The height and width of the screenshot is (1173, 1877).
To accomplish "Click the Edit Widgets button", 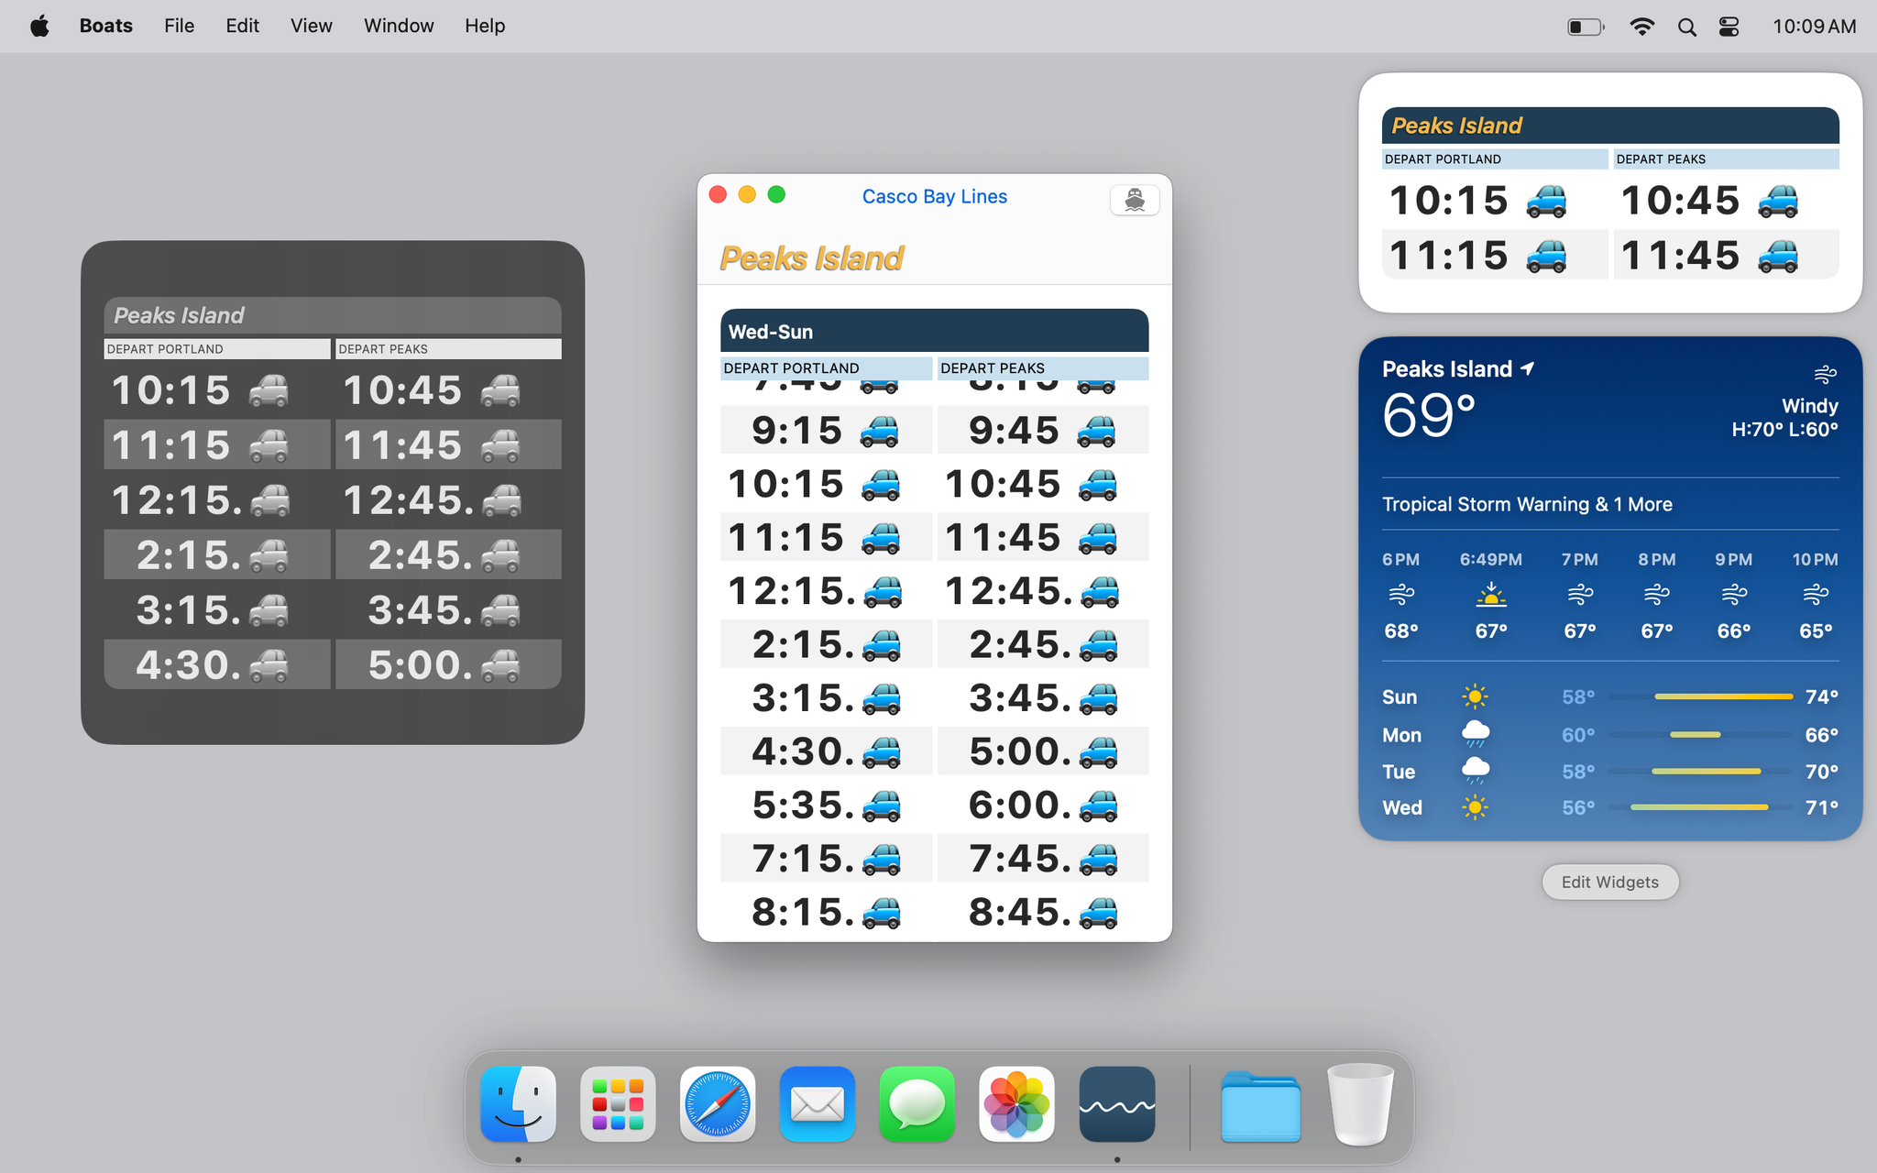I will (x=1609, y=882).
